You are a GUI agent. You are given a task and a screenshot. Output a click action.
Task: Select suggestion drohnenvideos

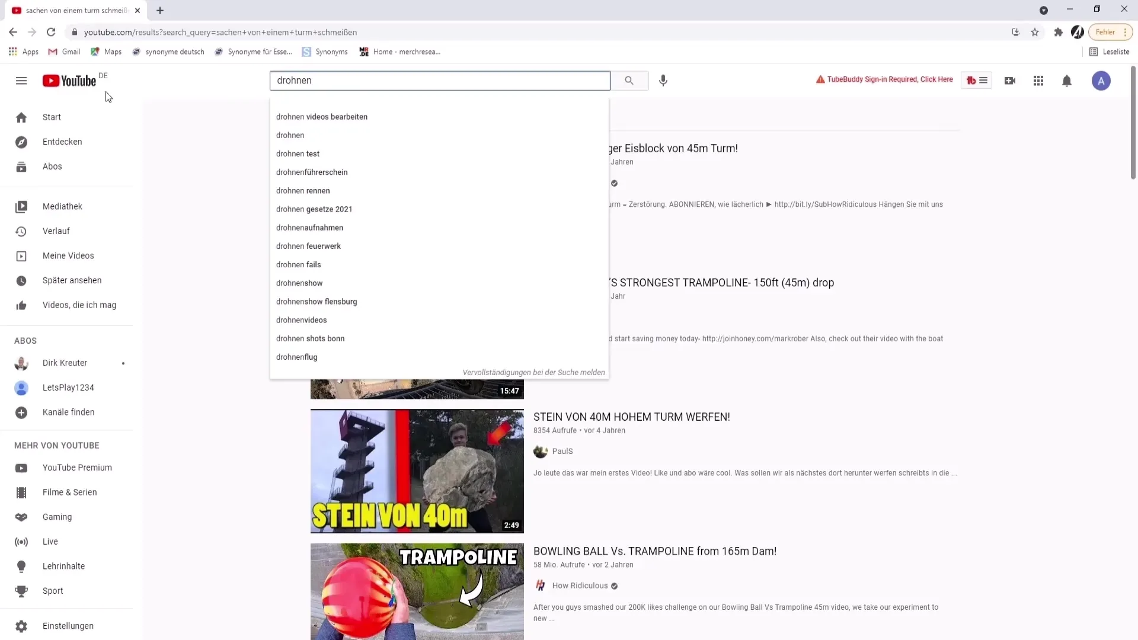(x=439, y=320)
